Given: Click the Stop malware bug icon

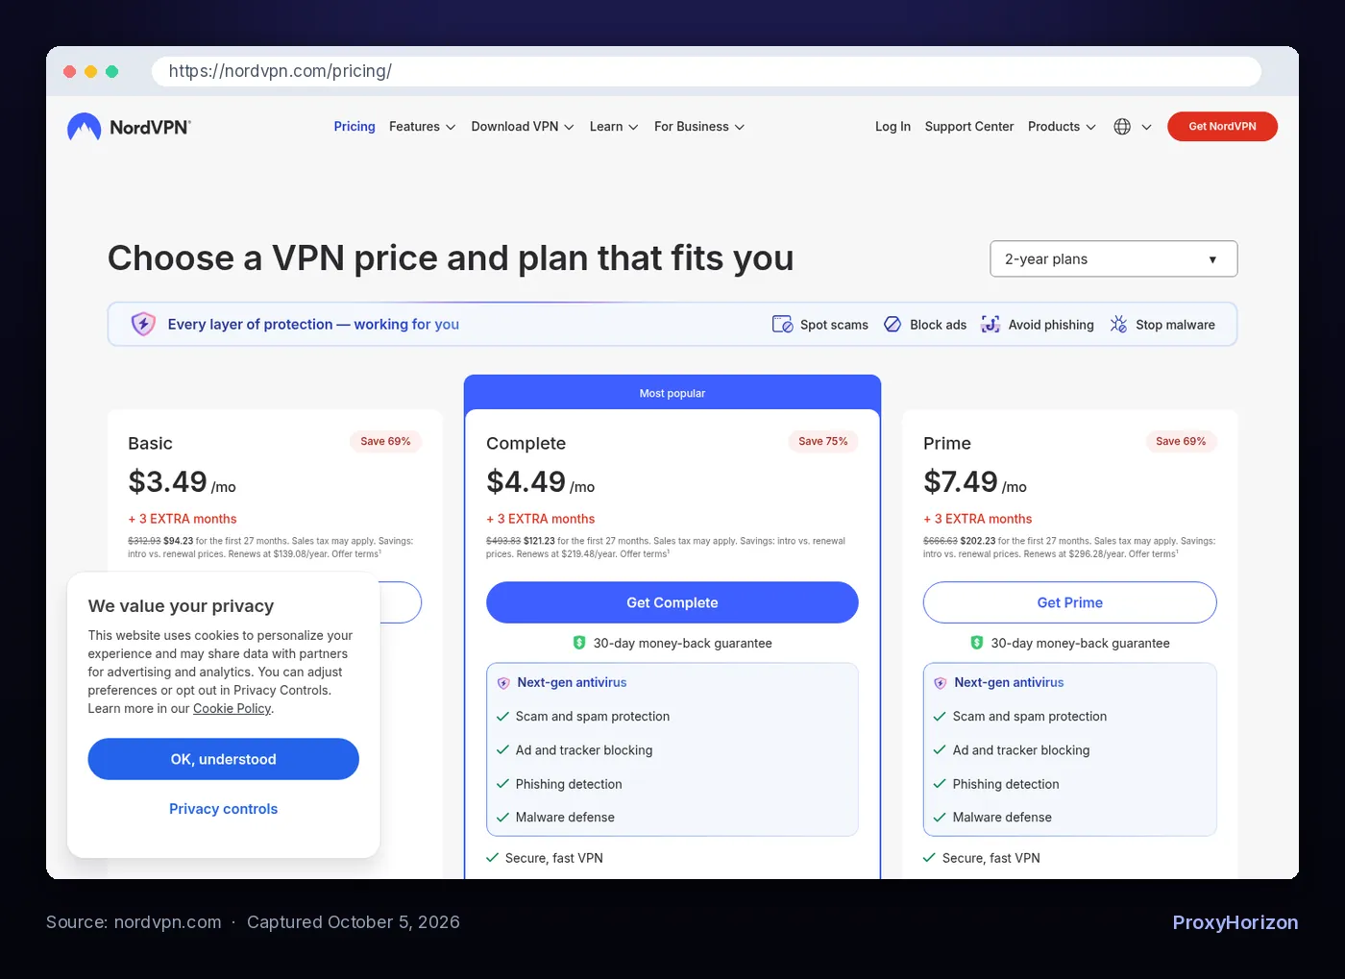Looking at the screenshot, I should 1118,325.
